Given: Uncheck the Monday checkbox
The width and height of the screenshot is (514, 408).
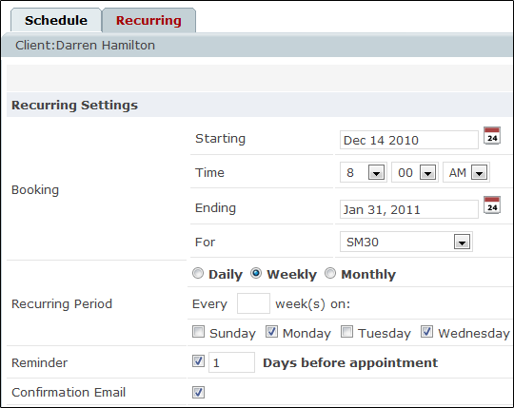Looking at the screenshot, I should pos(271,331).
